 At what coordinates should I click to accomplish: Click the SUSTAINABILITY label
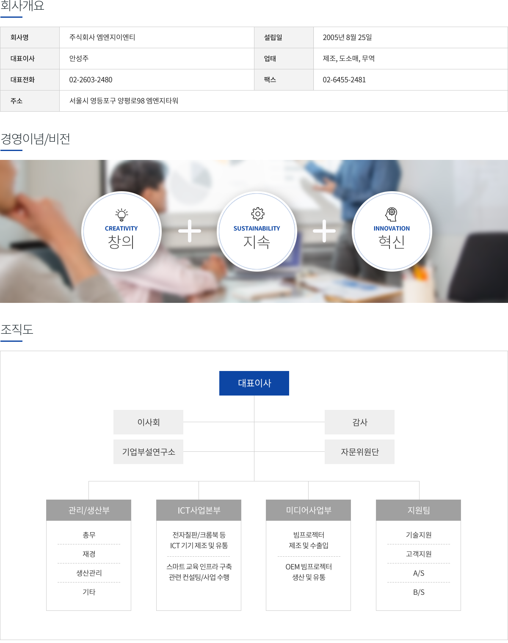coord(257,228)
